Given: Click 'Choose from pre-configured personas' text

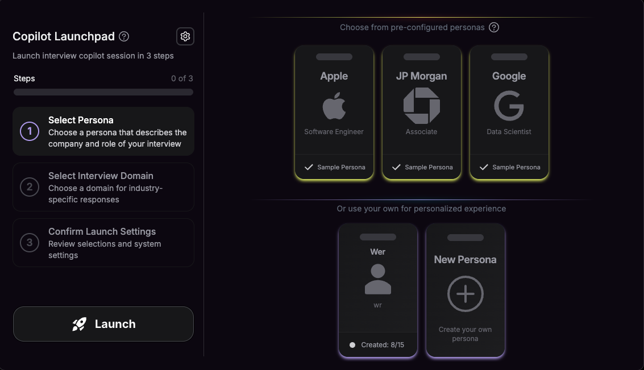Looking at the screenshot, I should 412,27.
